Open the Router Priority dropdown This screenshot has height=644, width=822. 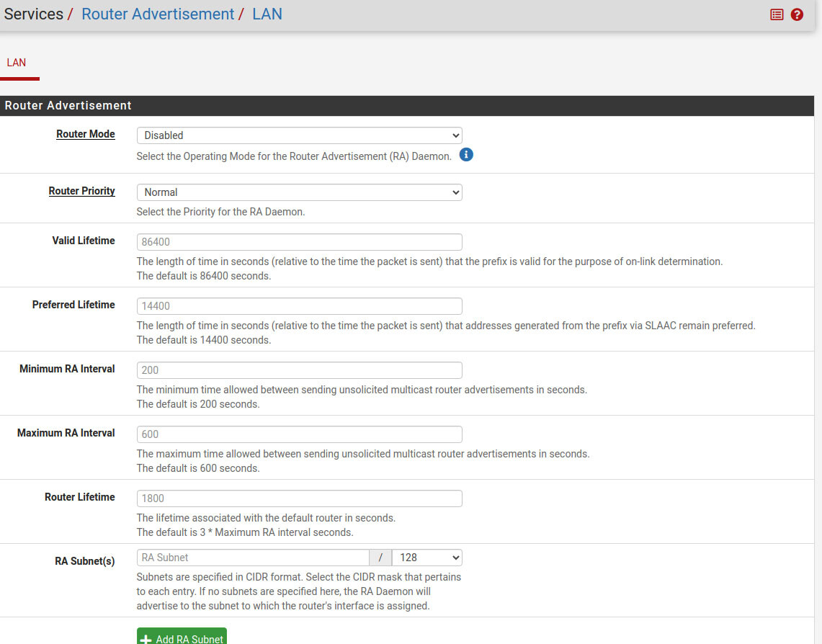tap(300, 192)
